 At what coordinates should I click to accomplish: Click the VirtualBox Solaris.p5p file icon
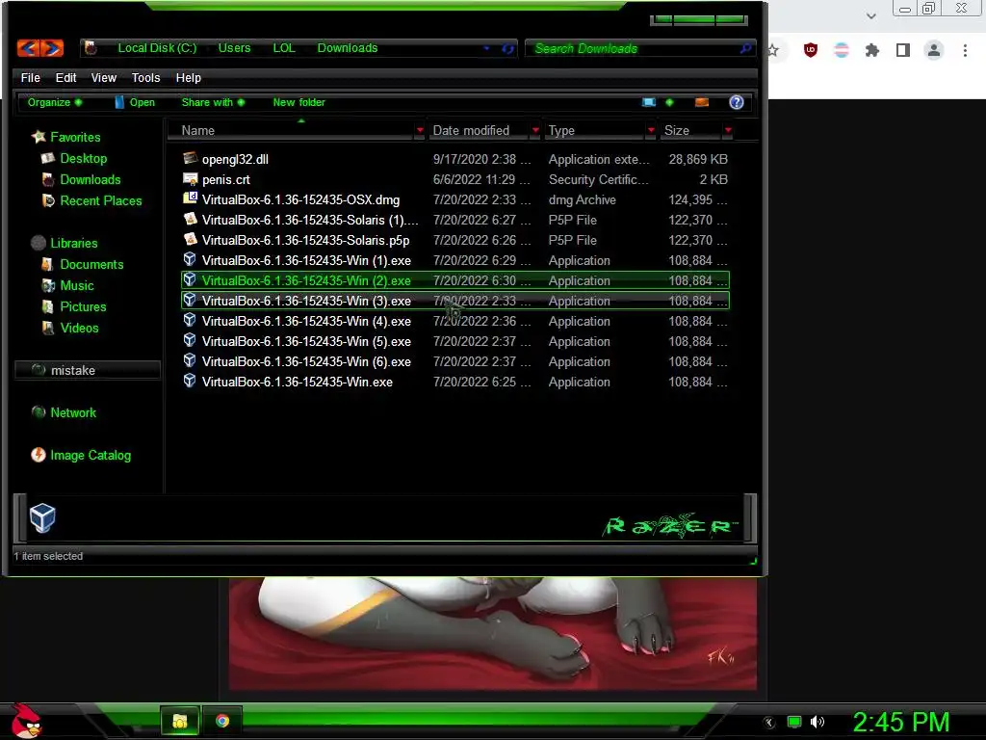(190, 239)
